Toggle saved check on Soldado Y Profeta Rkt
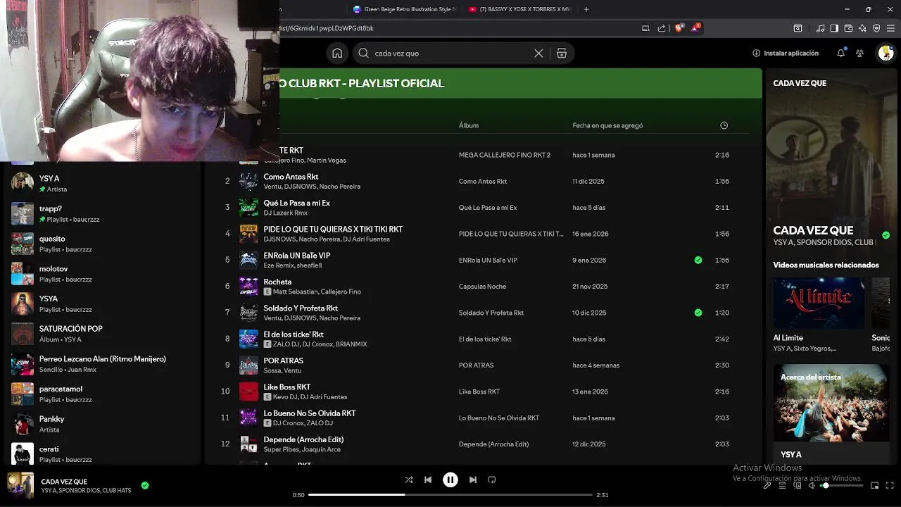This screenshot has width=901, height=507. [698, 313]
